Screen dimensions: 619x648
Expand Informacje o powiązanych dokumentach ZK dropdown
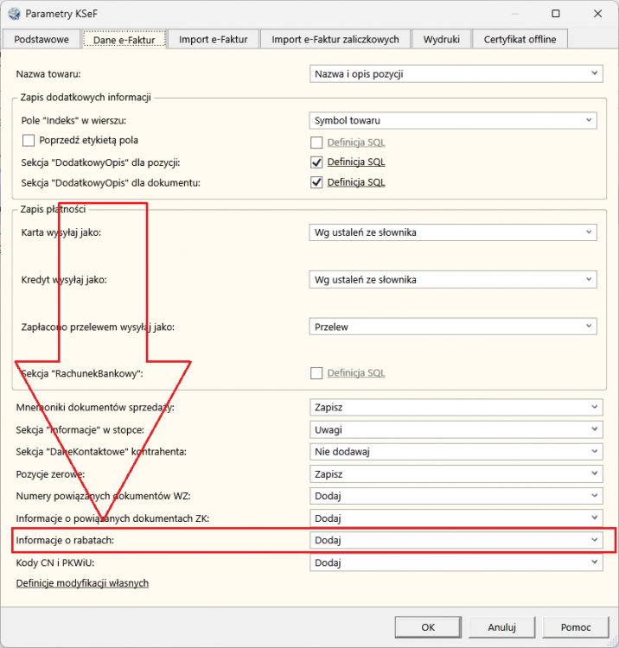click(456, 518)
